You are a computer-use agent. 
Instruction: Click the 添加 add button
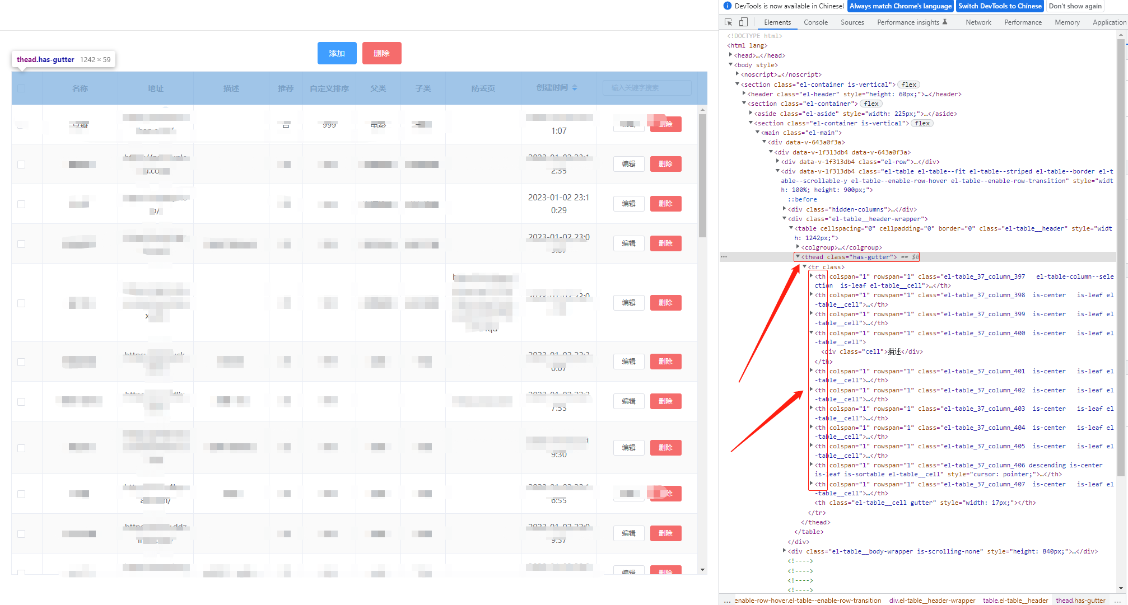coord(337,53)
